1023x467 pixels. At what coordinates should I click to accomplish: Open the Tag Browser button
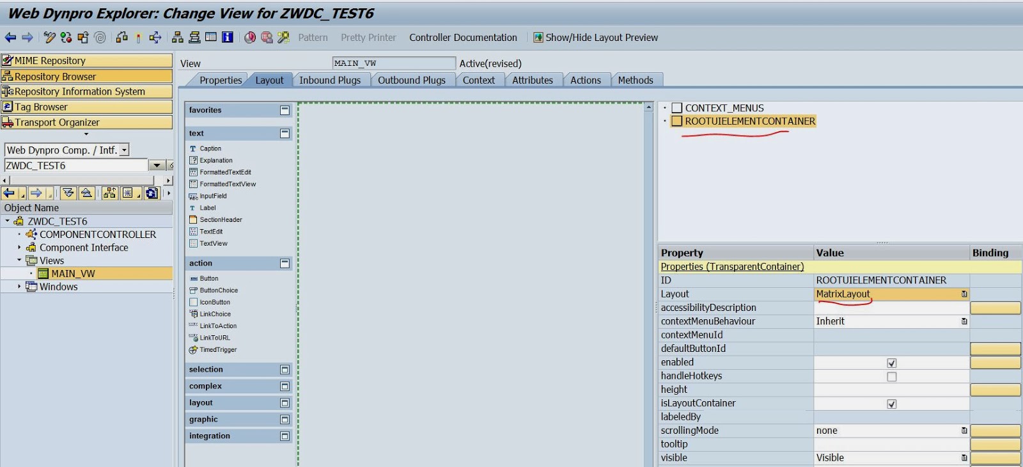pyautogui.click(x=87, y=107)
